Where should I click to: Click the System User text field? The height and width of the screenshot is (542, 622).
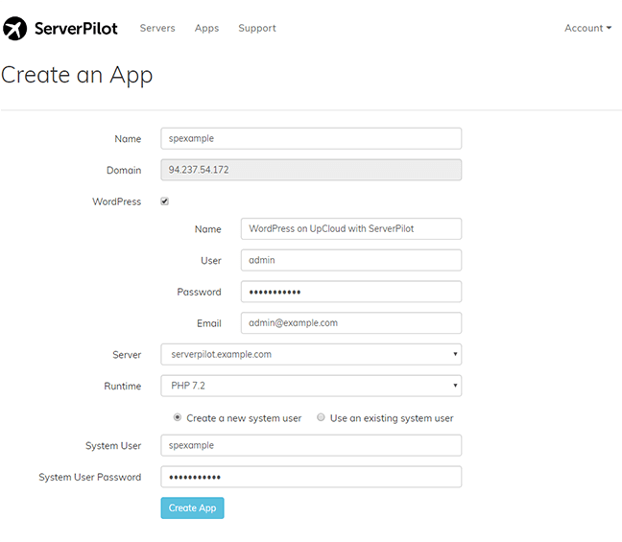tap(311, 445)
